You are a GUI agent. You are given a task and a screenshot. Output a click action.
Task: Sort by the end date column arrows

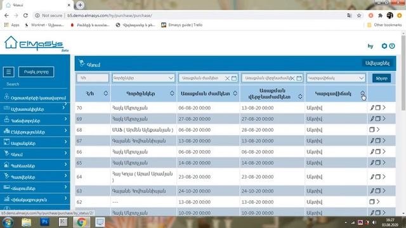coord(300,97)
